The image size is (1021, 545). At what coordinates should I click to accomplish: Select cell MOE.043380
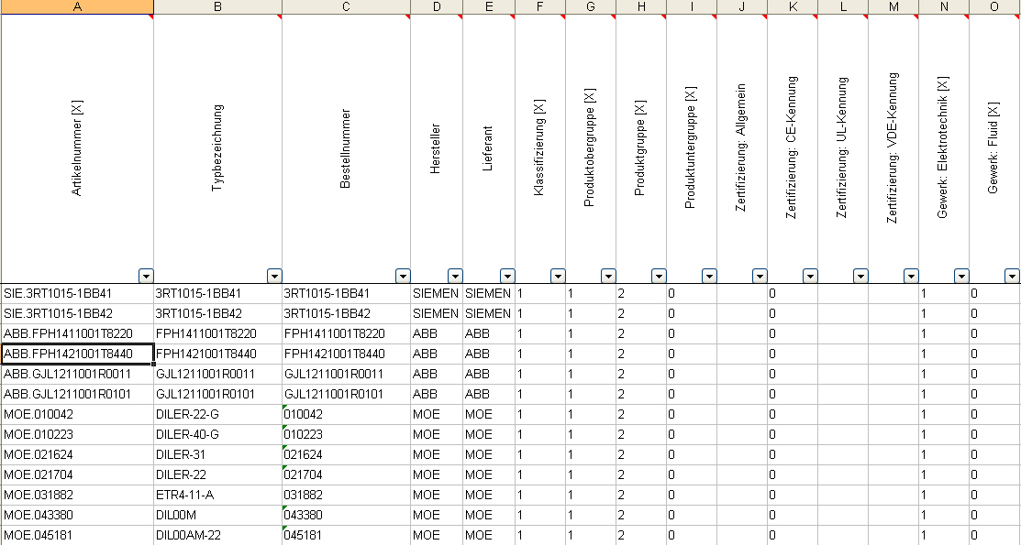(77, 516)
